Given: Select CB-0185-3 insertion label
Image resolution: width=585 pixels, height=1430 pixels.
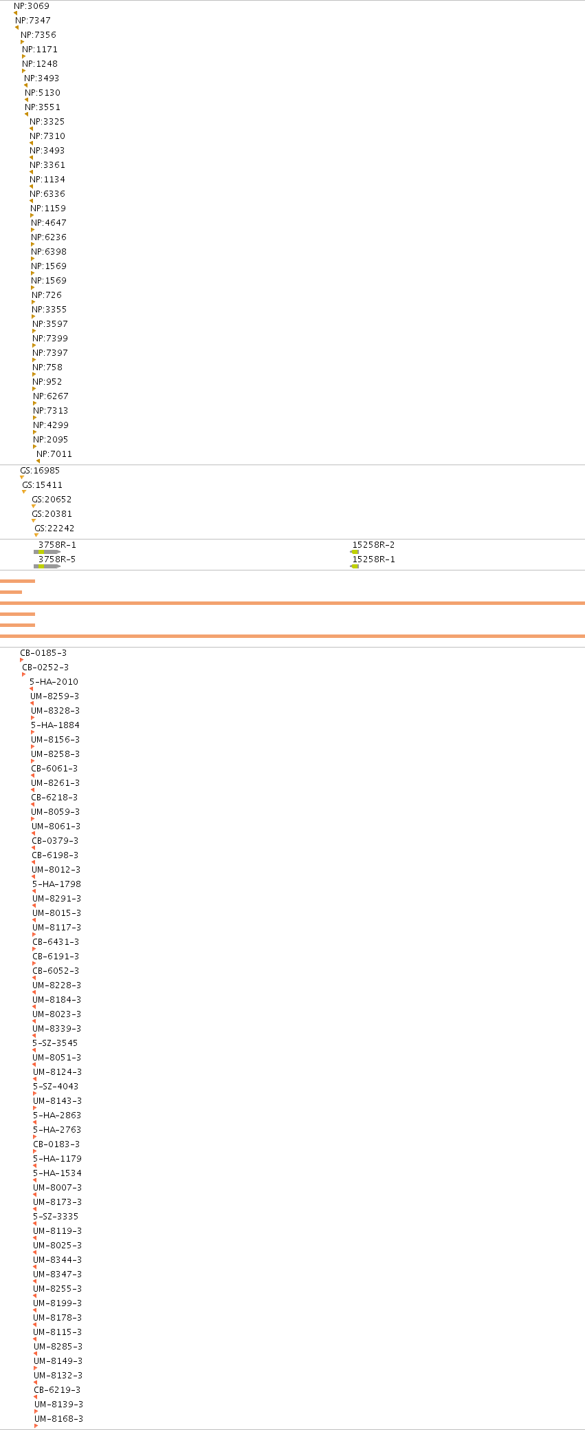Looking at the screenshot, I should pyautogui.click(x=43, y=653).
